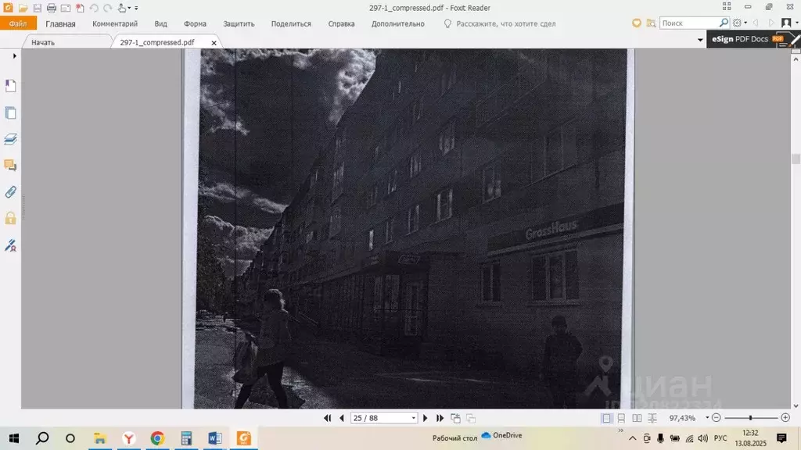The height and width of the screenshot is (450, 801).
Task: Open the Bookmarks panel icon
Action: [10, 86]
